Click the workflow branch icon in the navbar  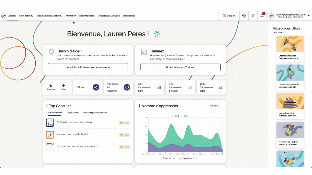[253, 16]
